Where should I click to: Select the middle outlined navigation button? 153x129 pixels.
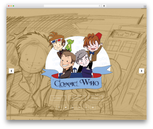pyautogui.click(x=77, y=98)
